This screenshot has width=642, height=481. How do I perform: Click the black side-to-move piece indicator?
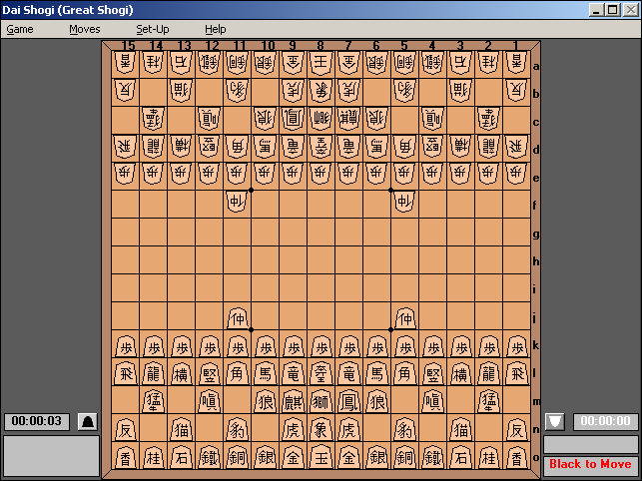click(x=88, y=421)
